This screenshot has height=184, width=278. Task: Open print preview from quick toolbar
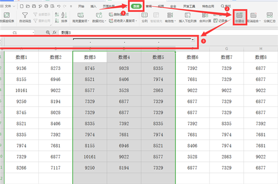(x=52, y=6)
